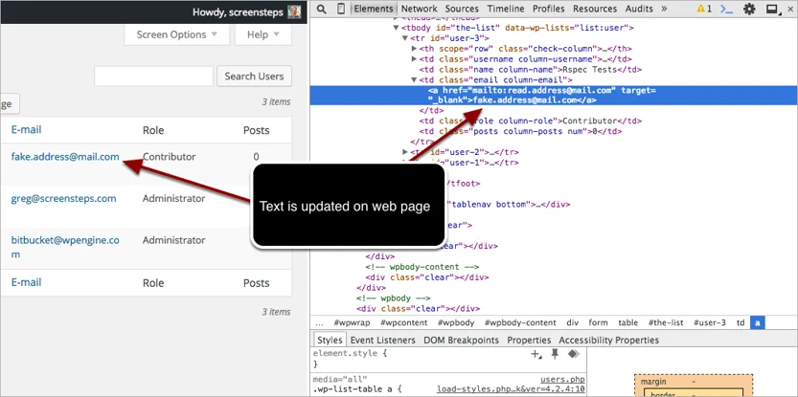
Task: Click #wpbody breadcrumb
Action: [x=456, y=322]
